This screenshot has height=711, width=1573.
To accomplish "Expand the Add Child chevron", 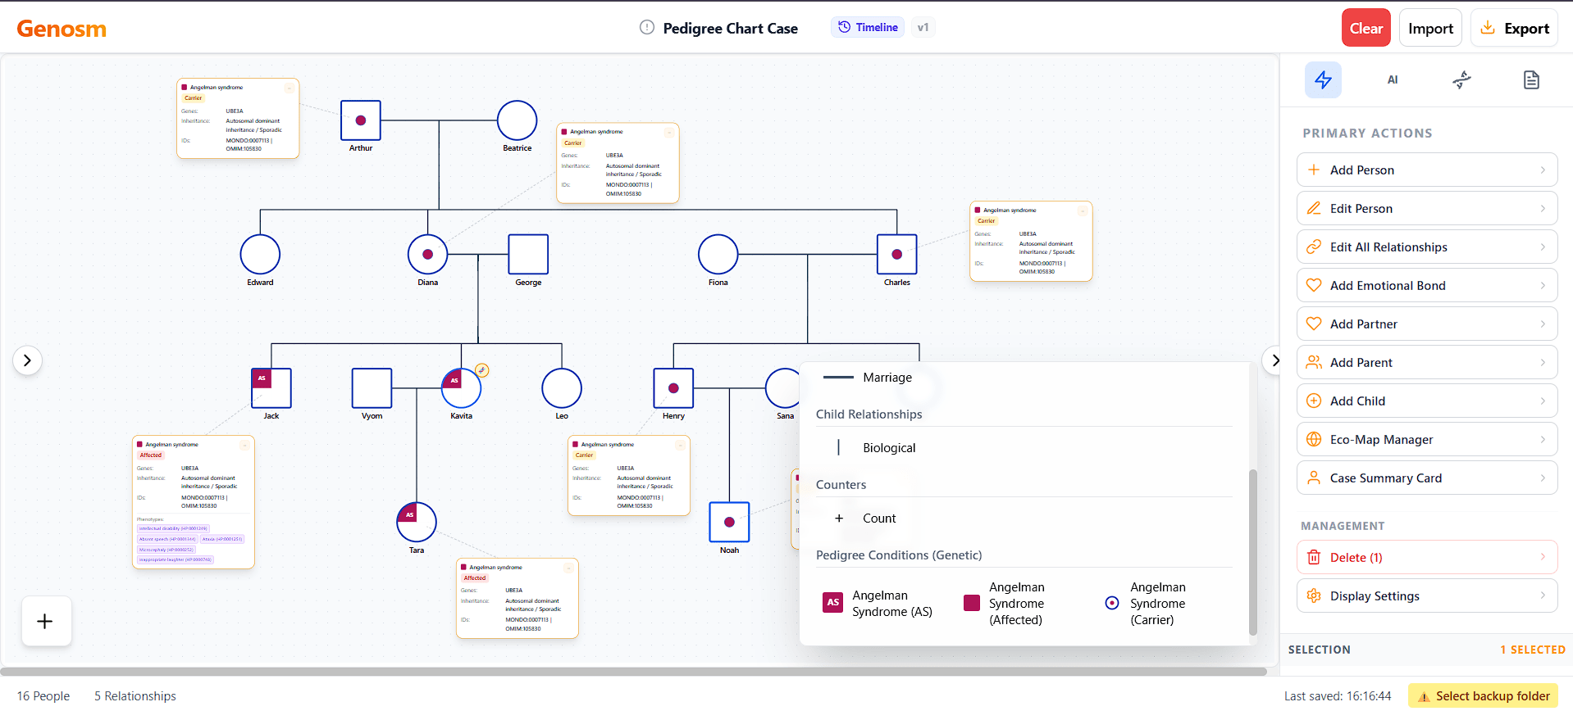I will click(x=1543, y=401).
